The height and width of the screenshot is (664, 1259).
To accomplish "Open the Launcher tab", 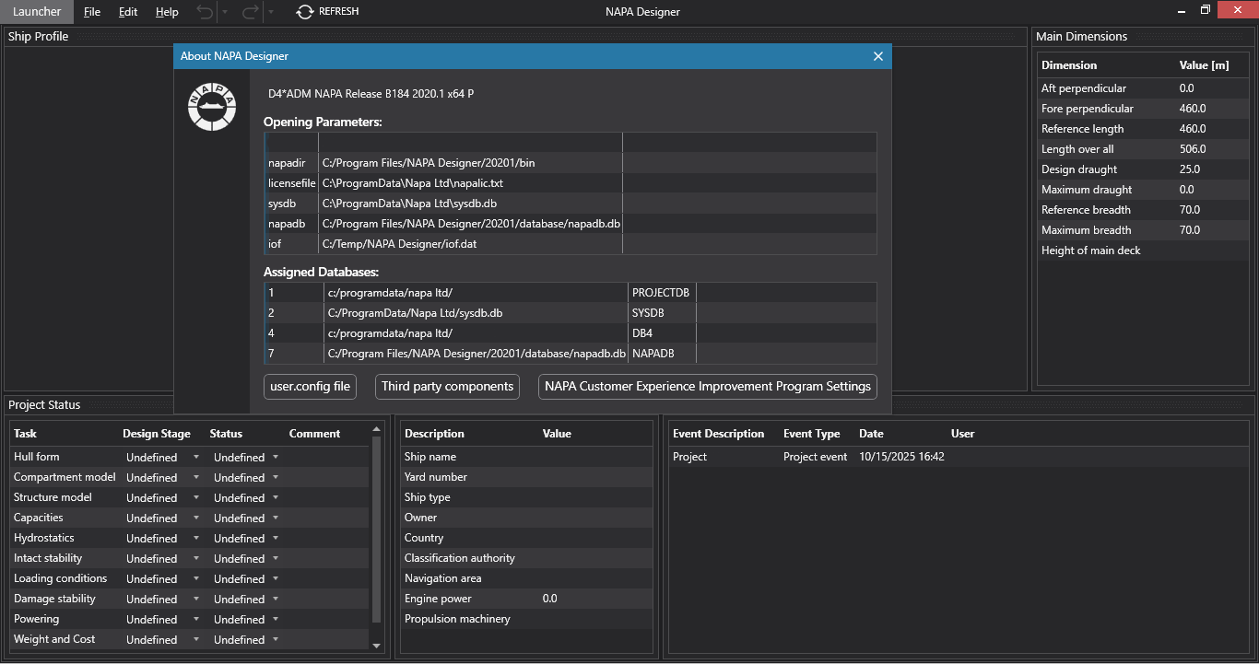I will click(37, 12).
